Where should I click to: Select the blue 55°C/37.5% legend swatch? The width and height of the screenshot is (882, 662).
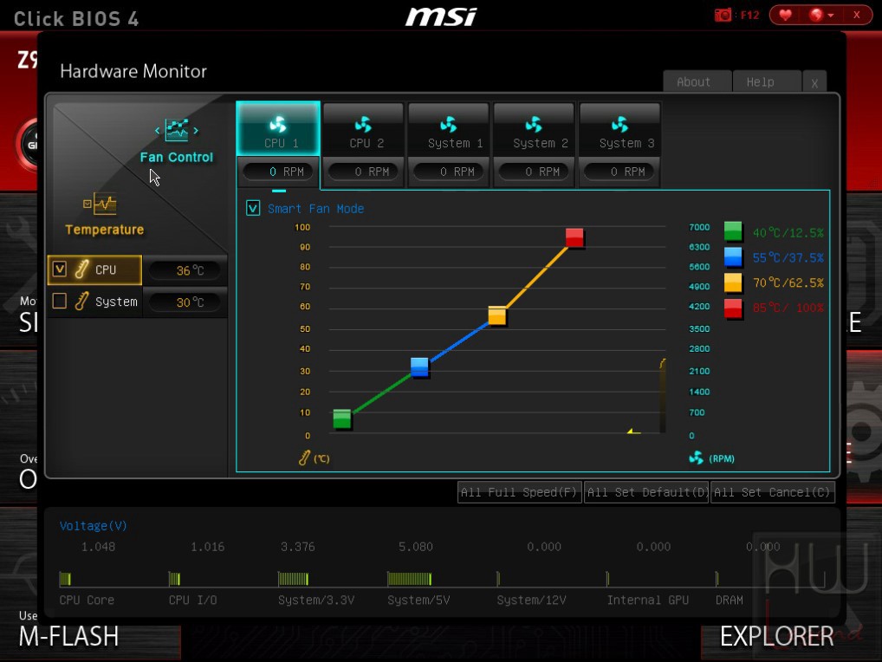coord(733,256)
